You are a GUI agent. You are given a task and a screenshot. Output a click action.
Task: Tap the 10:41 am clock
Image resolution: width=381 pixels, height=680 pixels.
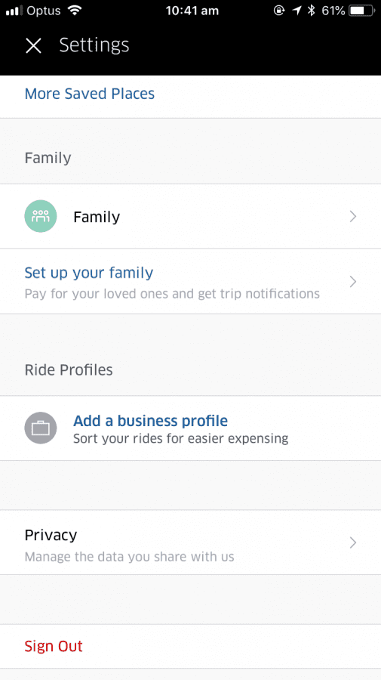coord(192,11)
